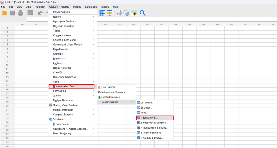Select row 30 header in data grid

[7, 146]
